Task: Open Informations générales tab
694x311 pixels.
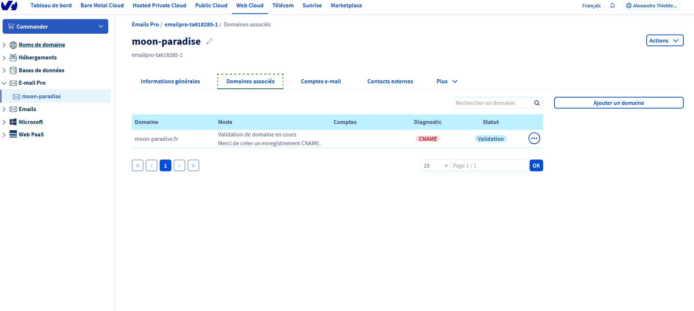Action: click(170, 81)
